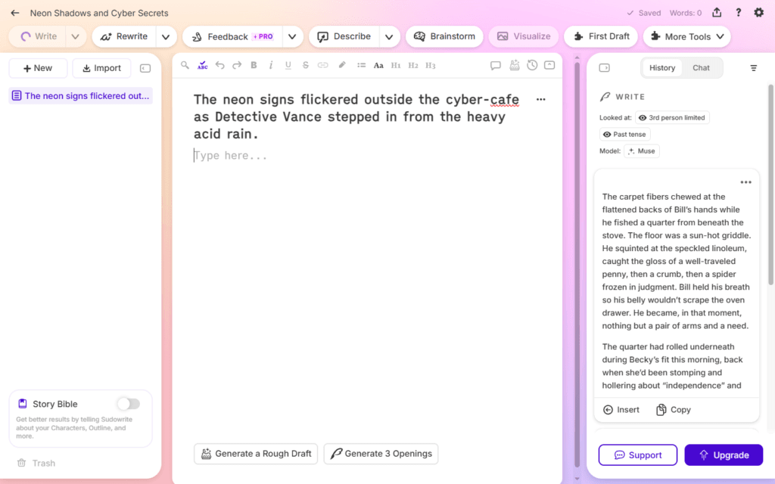Expand the Describe options dropdown arrow
The width and height of the screenshot is (775, 484).
point(389,36)
